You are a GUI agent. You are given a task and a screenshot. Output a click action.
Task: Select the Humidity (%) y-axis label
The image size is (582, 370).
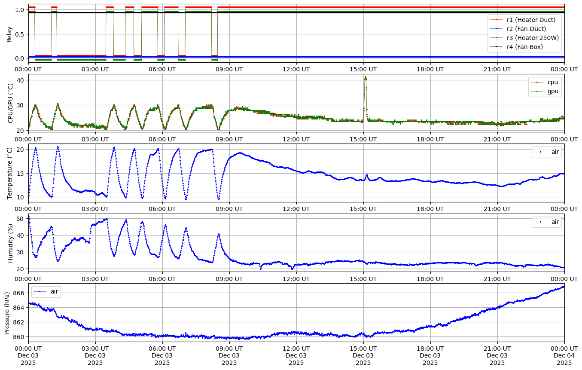(10, 243)
